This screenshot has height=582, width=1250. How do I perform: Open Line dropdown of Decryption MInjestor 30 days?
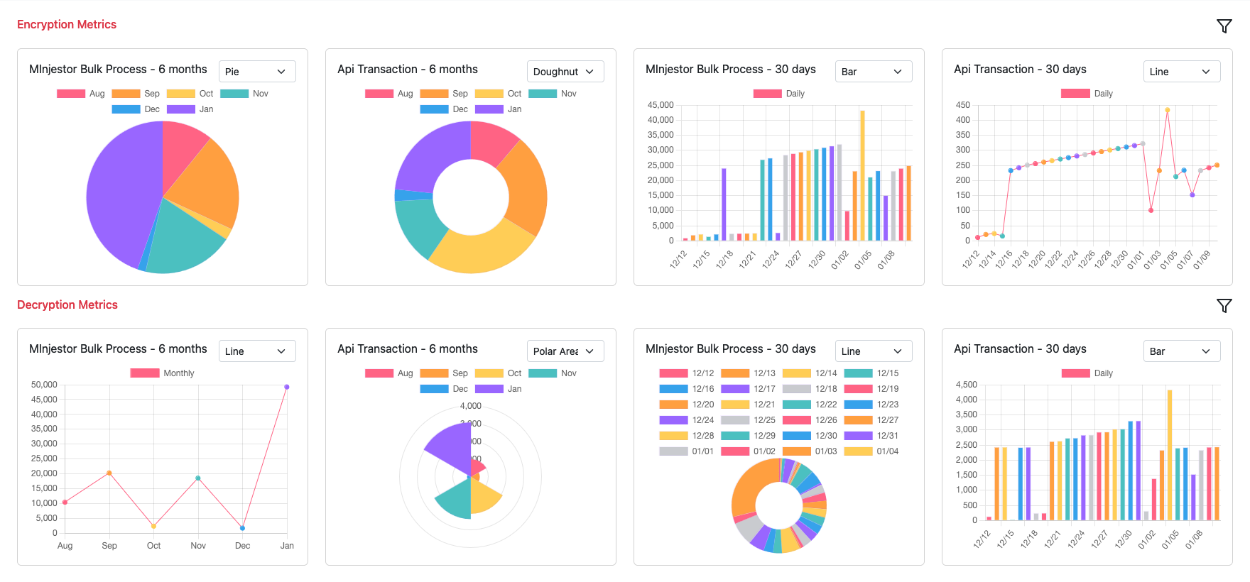874,351
